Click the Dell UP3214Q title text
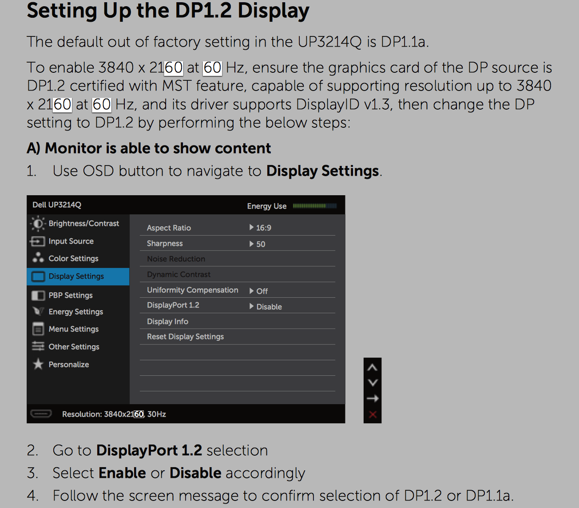Screen dimensions: 579x508 (57, 205)
